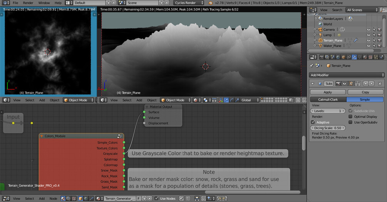
Task: Open the Node menu in node editor
Action: coord(53,199)
